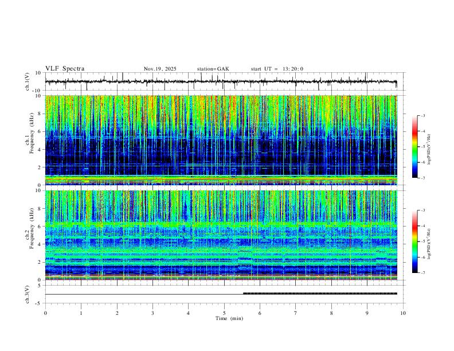Viewport: 454px width, 351px height.
Task: Click the "-7" tick on ch.1 colorbar
Action: click(x=422, y=178)
